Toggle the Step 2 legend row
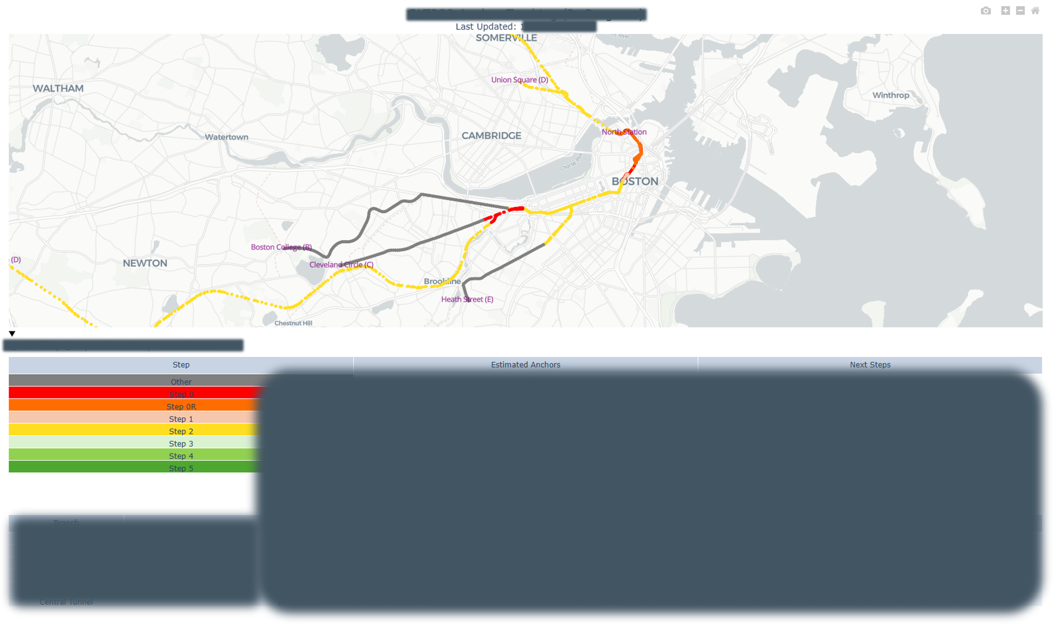The width and height of the screenshot is (1053, 624). click(181, 431)
